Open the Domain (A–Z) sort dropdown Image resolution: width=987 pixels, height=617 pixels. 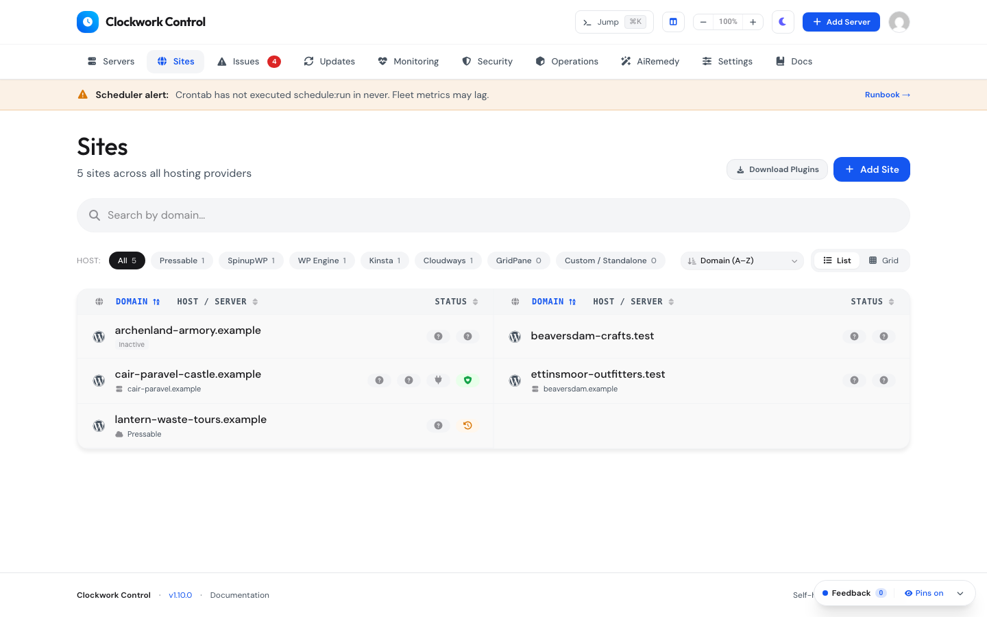(742, 261)
